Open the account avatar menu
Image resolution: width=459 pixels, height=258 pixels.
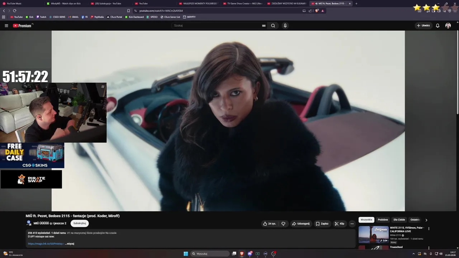[448, 25]
